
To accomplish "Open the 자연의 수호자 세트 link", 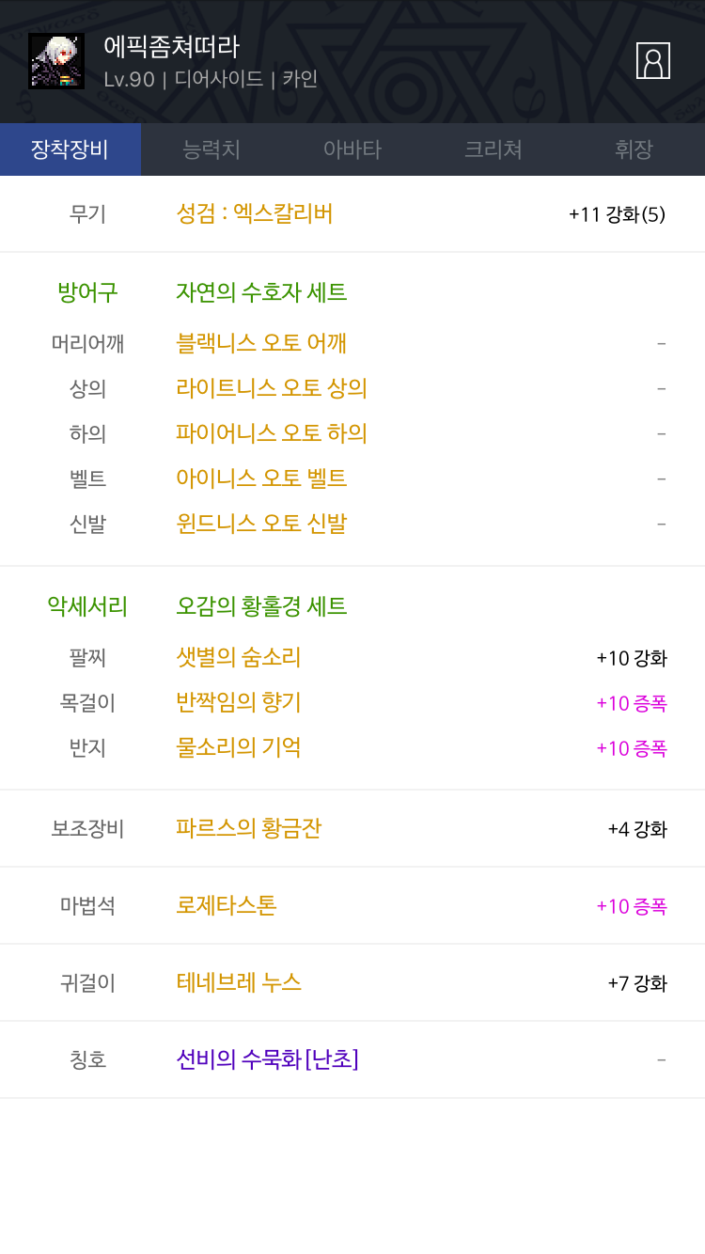I will [x=261, y=292].
